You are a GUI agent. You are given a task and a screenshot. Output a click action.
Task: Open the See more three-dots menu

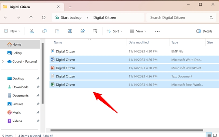point(157,31)
